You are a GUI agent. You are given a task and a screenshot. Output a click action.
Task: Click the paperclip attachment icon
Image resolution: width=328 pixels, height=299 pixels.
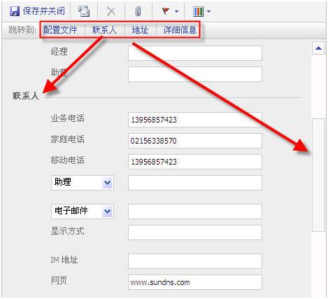click(x=138, y=11)
